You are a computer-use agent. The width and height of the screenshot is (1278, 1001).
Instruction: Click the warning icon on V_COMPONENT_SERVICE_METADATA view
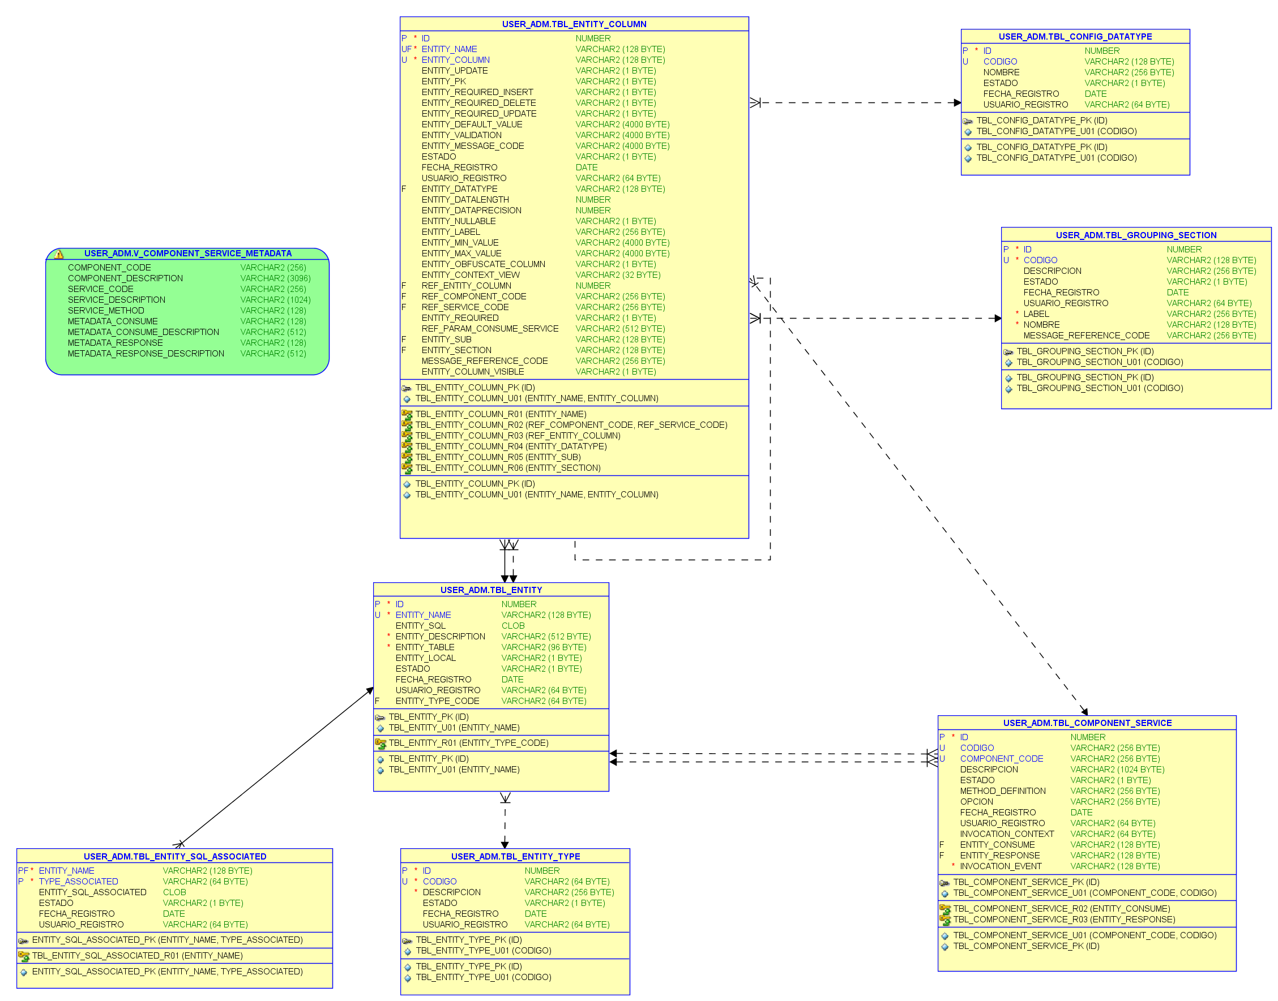point(59,255)
